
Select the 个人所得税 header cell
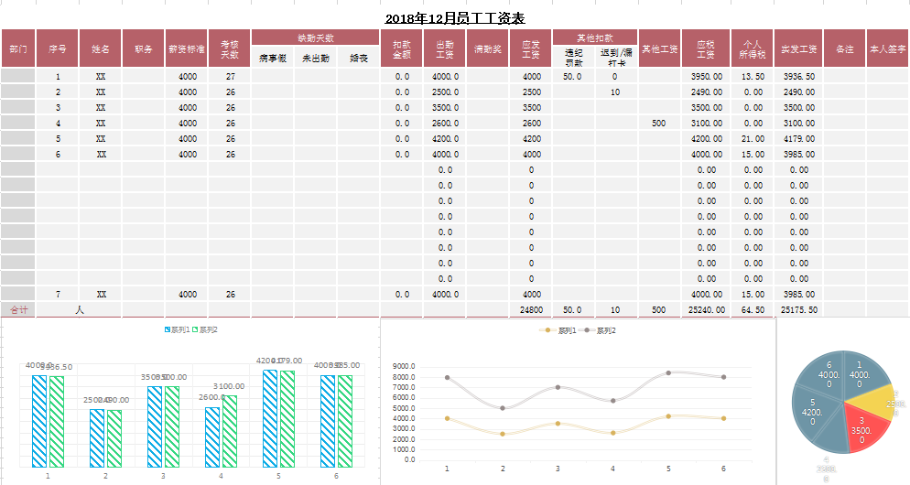(x=753, y=48)
